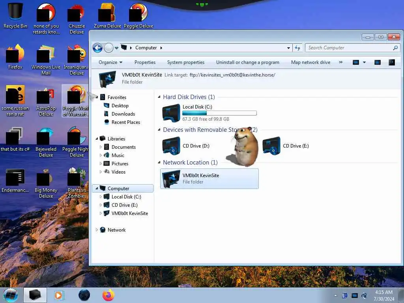Click the Devices with Removable Storage heading
Viewport: 404px width, 303px height.
(210, 129)
